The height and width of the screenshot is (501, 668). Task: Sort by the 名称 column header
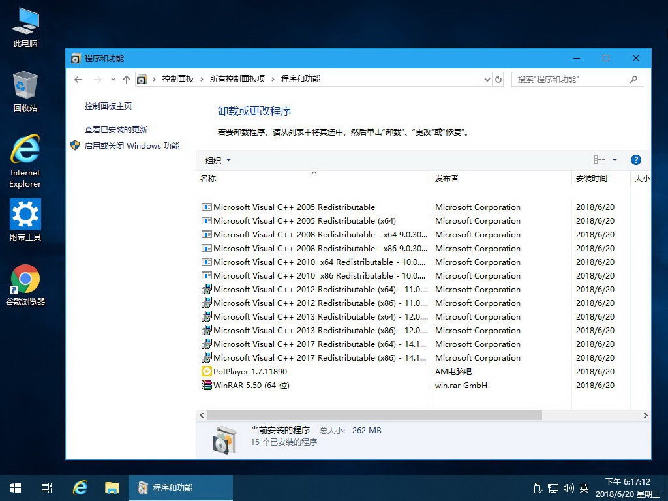tap(314, 179)
